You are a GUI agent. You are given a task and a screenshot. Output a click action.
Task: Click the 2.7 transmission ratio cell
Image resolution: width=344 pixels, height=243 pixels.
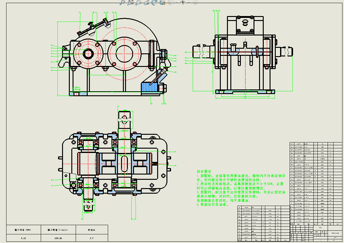91,238
